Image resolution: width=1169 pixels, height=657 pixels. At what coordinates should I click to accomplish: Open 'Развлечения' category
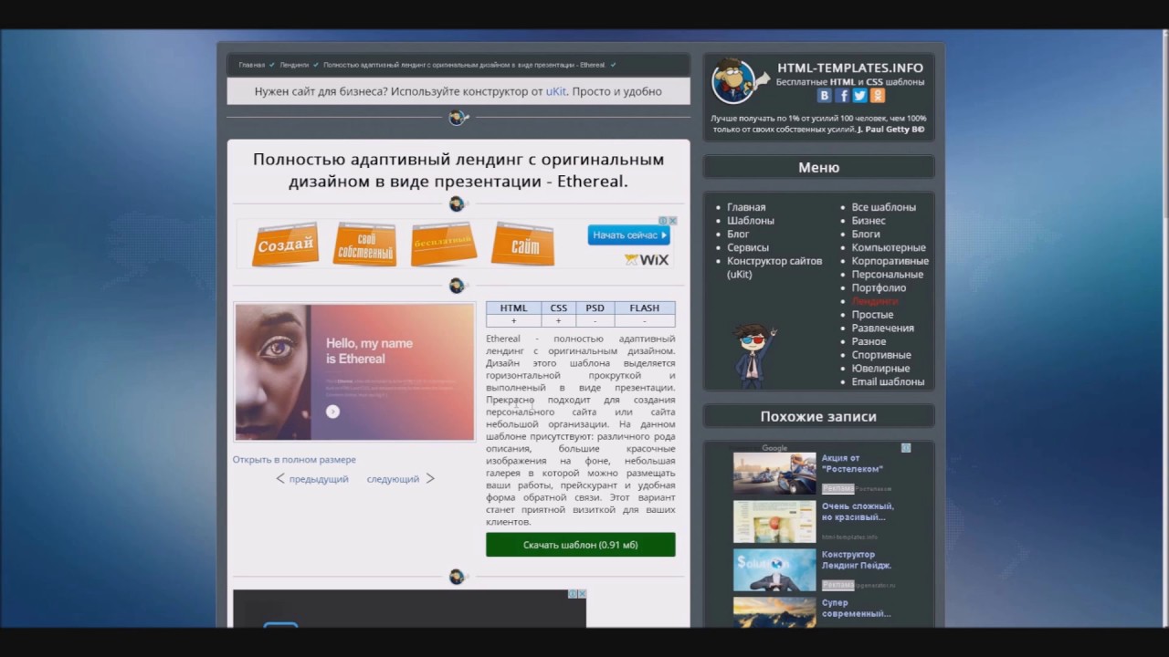(883, 328)
